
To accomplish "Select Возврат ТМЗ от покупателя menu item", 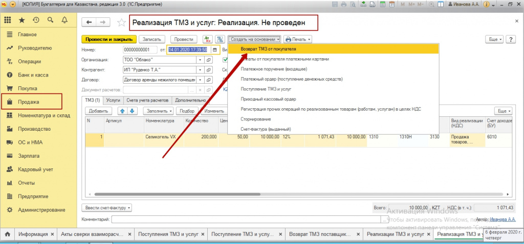I will click(x=333, y=48).
